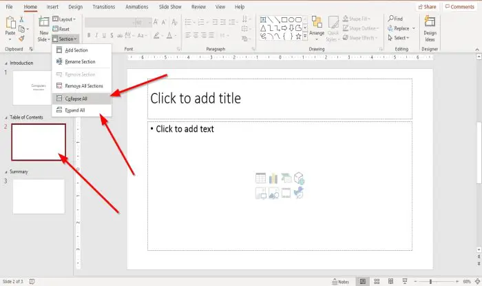482x286 pixels.
Task: Open the Layout dropdown
Action: (x=64, y=19)
